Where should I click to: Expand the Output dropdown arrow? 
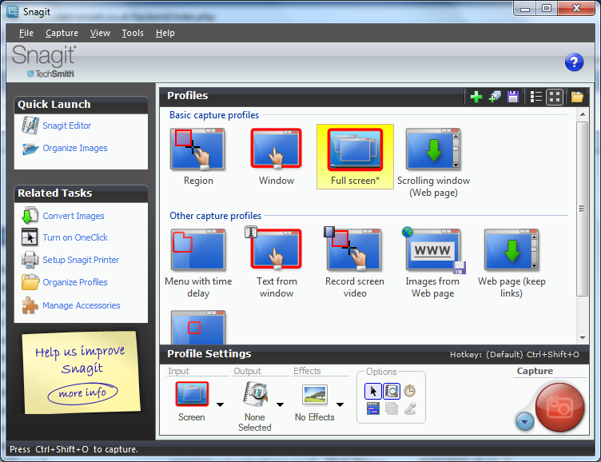(x=281, y=404)
